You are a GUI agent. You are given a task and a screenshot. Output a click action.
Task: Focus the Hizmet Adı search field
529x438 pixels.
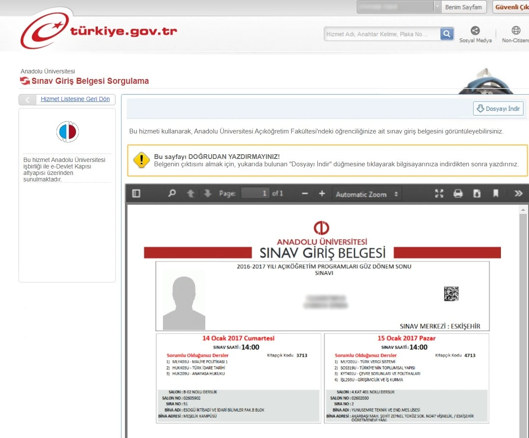[x=382, y=34]
